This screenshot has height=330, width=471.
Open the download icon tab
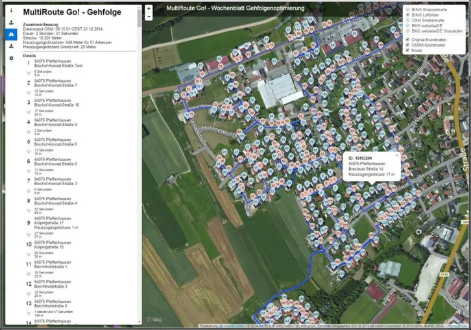(11, 46)
